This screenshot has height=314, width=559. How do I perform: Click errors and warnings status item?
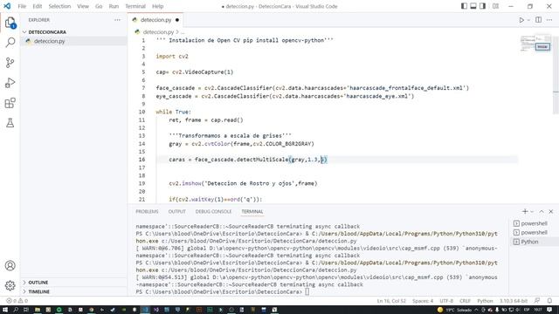[x=17, y=301]
